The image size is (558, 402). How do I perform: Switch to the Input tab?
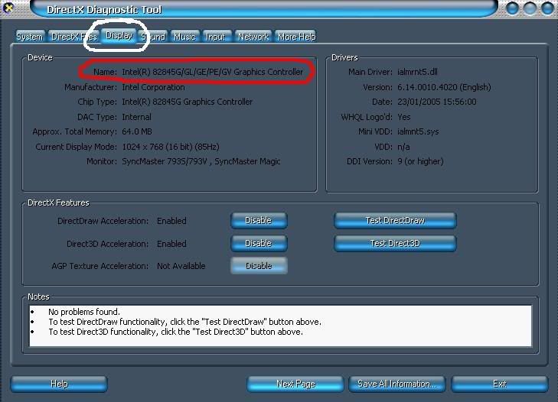coord(216,37)
